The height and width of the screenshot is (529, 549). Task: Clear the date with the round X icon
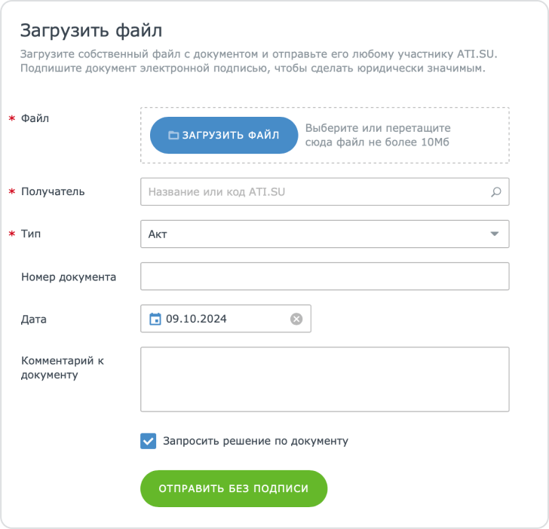point(296,319)
